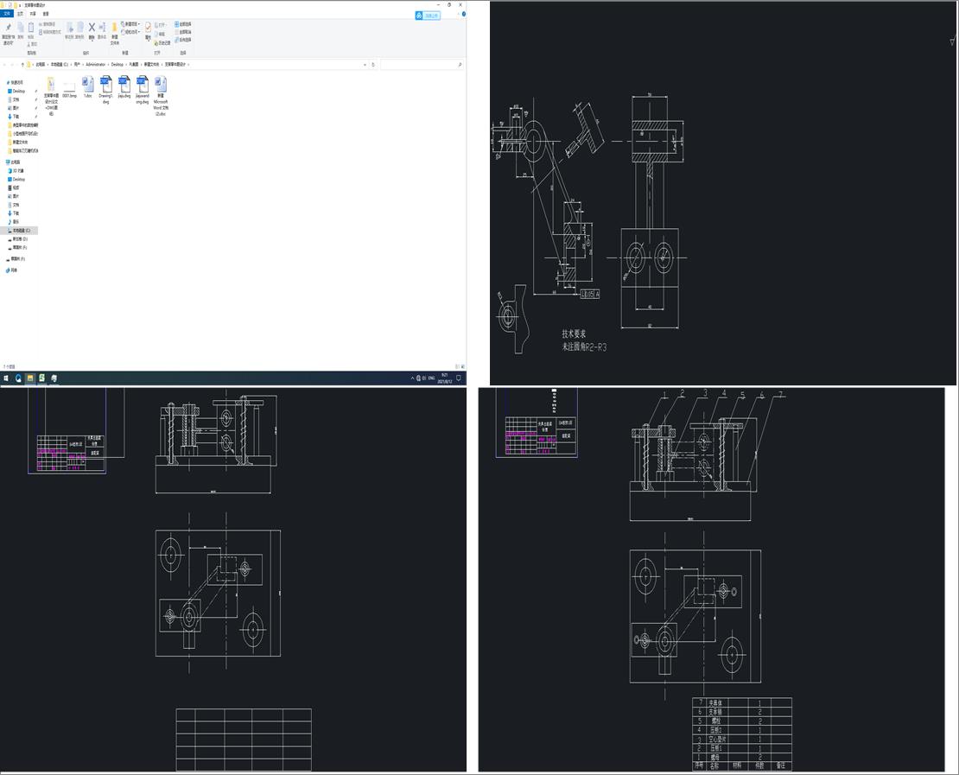
Task: Select the new Microsoft Word (2).doc file
Action: (x=161, y=96)
